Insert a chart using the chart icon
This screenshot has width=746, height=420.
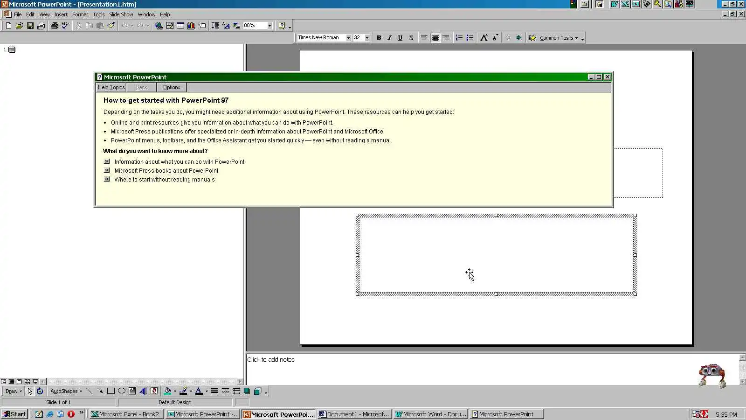(191, 26)
